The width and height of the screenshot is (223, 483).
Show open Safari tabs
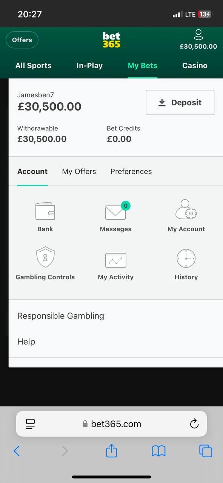click(x=206, y=451)
